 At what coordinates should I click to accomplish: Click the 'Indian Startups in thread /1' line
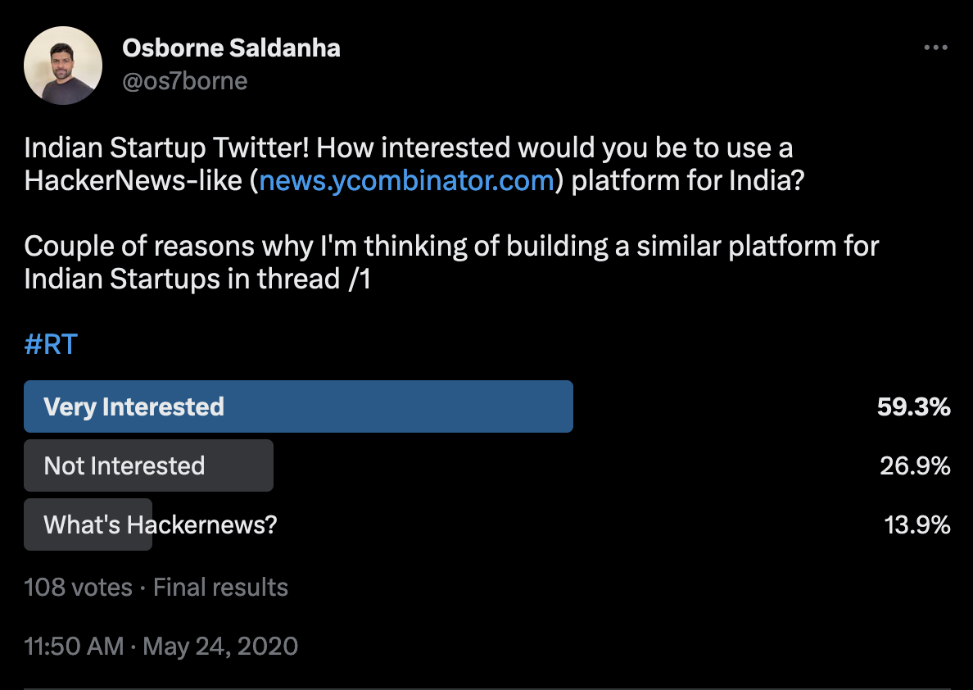click(197, 279)
